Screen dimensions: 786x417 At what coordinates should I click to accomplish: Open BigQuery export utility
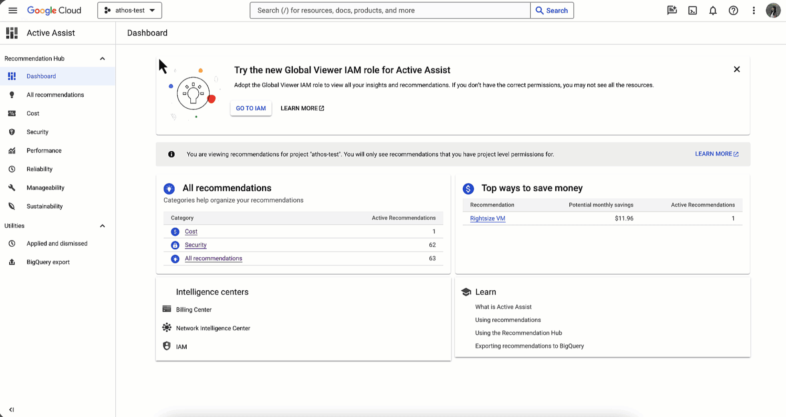click(48, 262)
